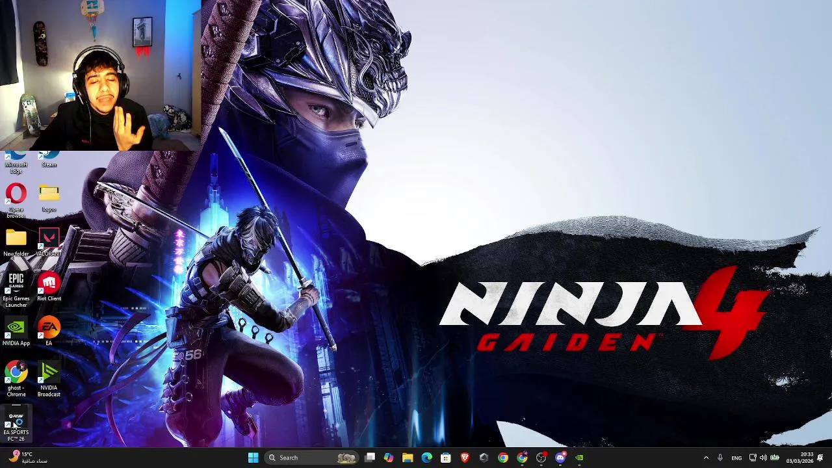832x468 pixels.
Task: Open the Windows Start menu
Action: [x=253, y=458]
